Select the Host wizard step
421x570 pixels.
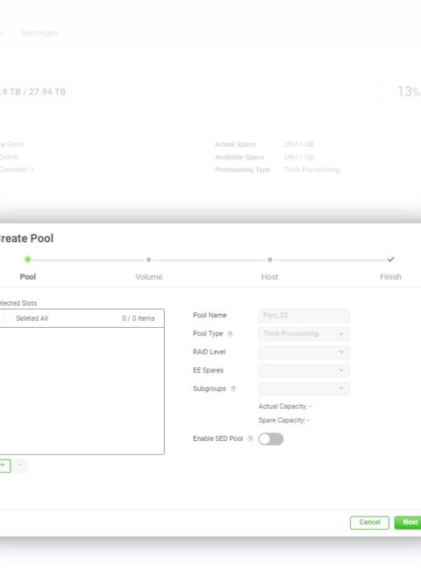[270, 276]
